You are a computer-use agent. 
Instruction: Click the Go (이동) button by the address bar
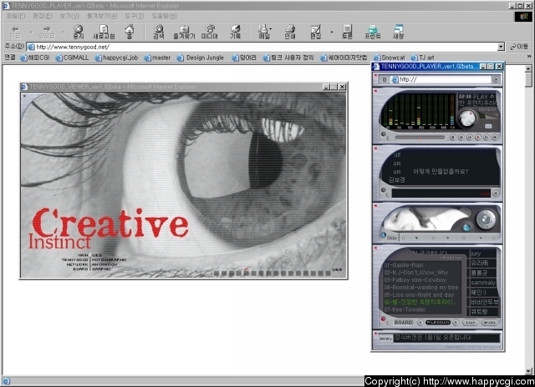point(519,47)
